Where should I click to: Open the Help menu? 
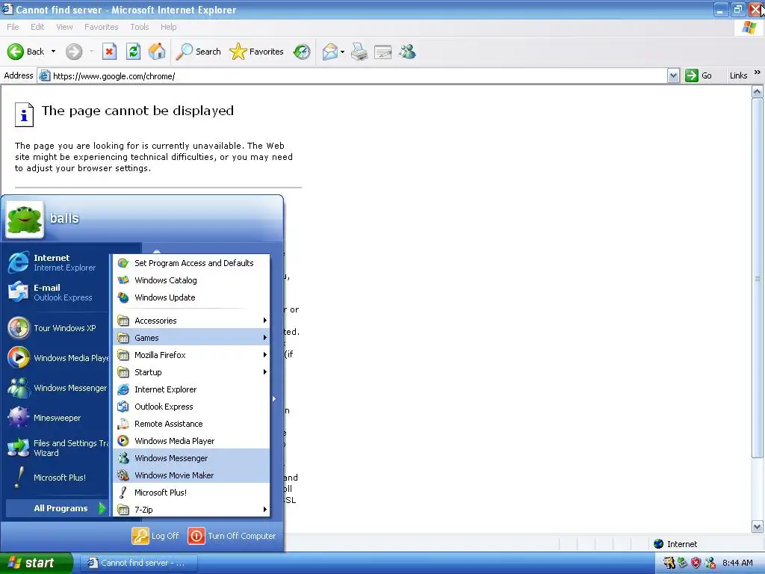pos(168,27)
